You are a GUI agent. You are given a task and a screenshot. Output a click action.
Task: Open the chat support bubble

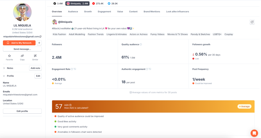[x=254, y=133]
